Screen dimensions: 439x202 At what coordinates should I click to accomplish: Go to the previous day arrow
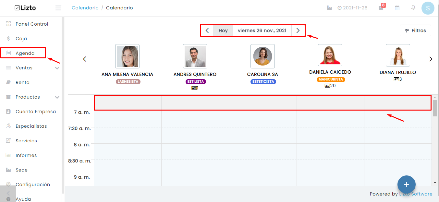coord(207,30)
